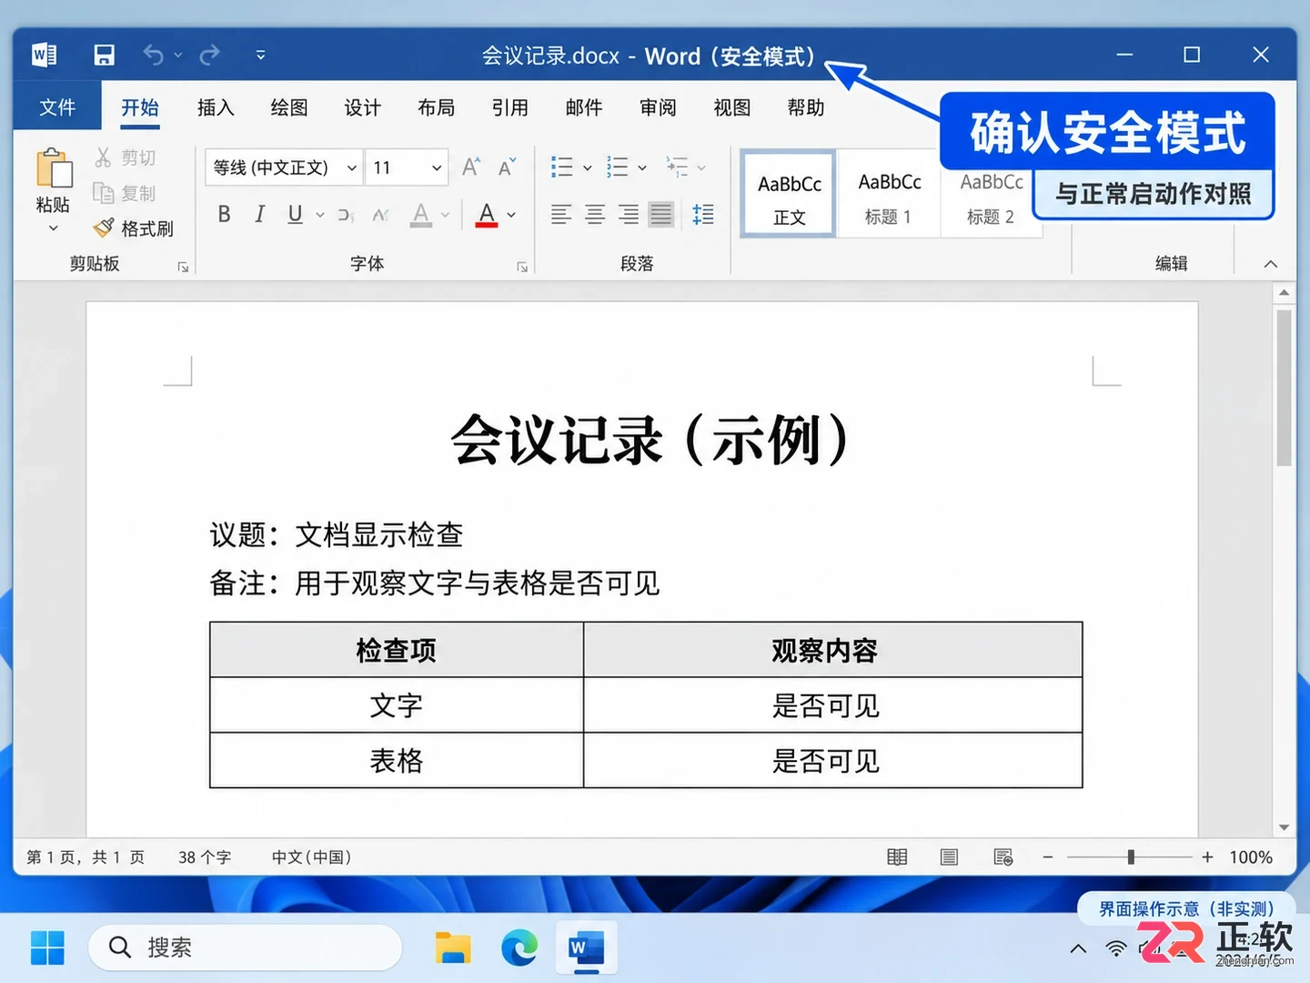Open the 帮助 tab

click(806, 107)
